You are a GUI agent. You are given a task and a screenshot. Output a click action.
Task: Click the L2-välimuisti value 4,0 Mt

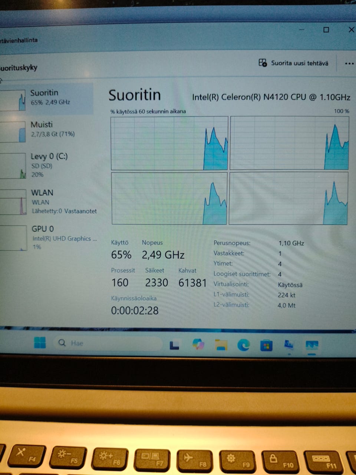click(x=286, y=305)
